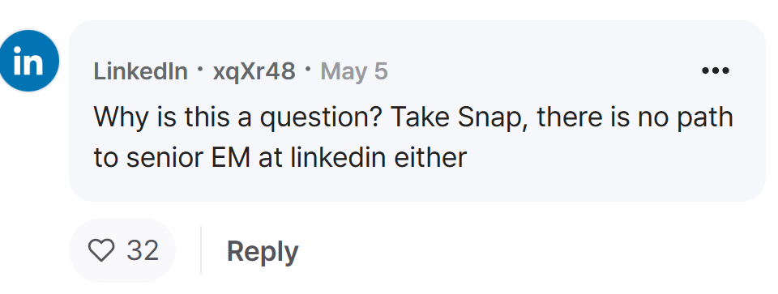Open the three-dot more options menu
Viewport: 778px width, 294px height.
click(715, 71)
